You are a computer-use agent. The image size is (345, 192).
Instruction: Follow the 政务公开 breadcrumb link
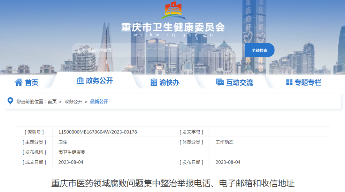[73, 102]
